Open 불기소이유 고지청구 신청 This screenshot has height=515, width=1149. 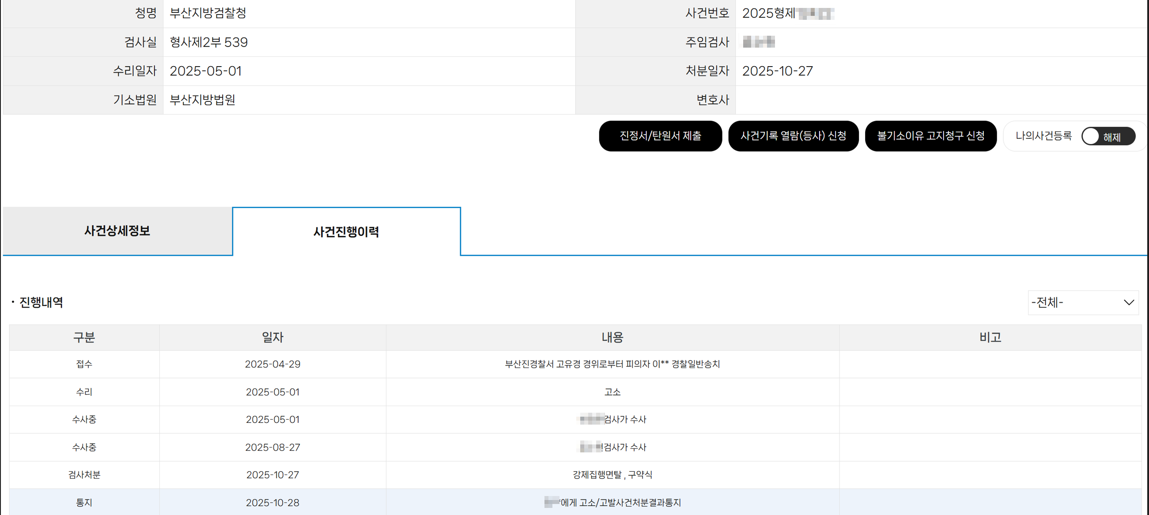(x=930, y=136)
